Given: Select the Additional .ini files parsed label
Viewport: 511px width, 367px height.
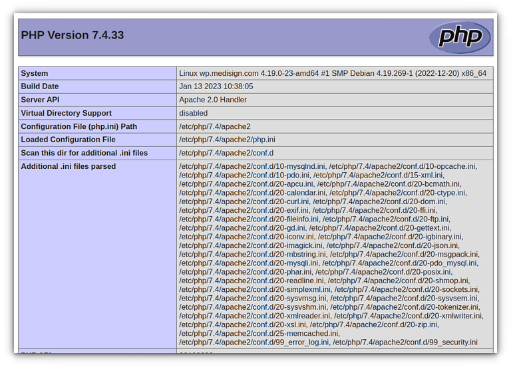Looking at the screenshot, I should 68,166.
